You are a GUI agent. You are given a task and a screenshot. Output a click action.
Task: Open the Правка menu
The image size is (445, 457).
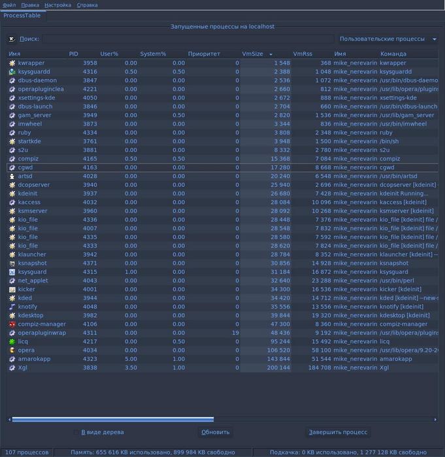(x=30, y=5)
